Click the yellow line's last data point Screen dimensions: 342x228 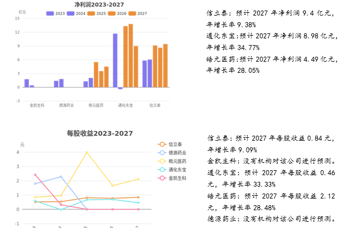tap(138, 179)
